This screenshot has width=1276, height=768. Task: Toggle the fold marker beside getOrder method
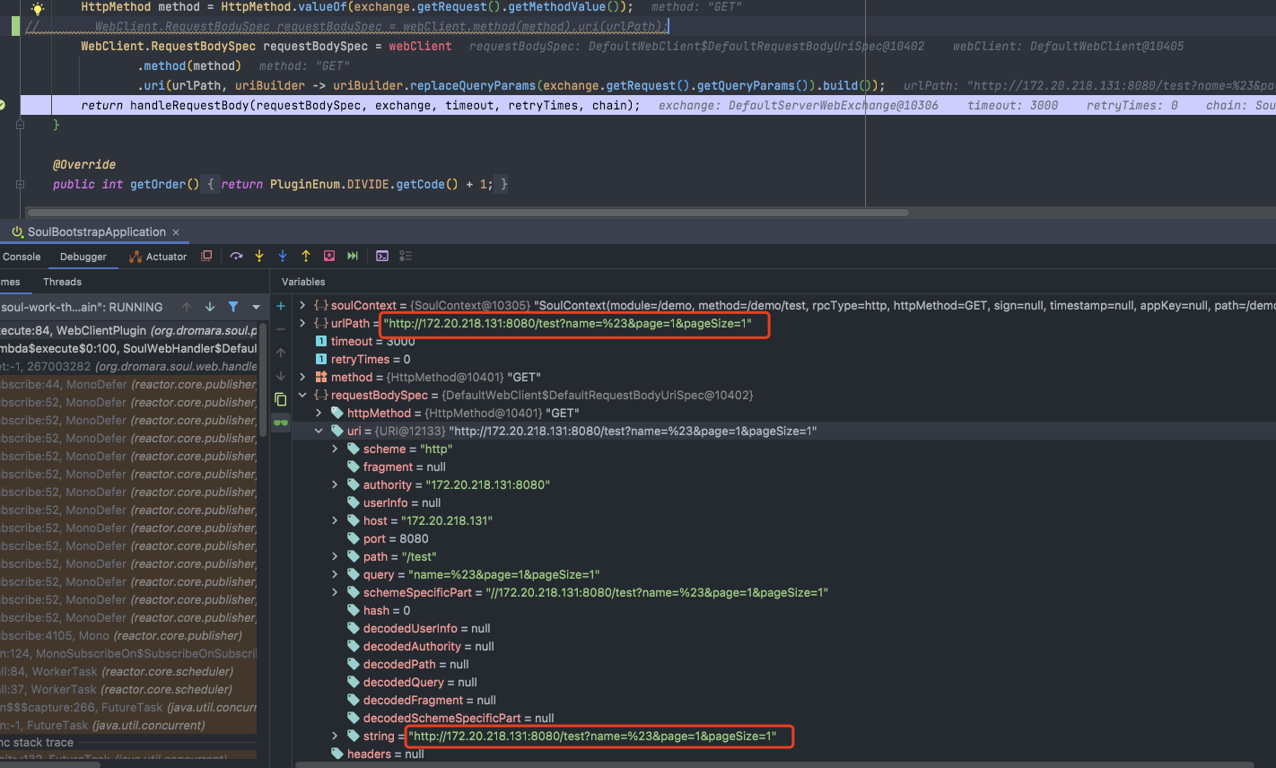(20, 184)
